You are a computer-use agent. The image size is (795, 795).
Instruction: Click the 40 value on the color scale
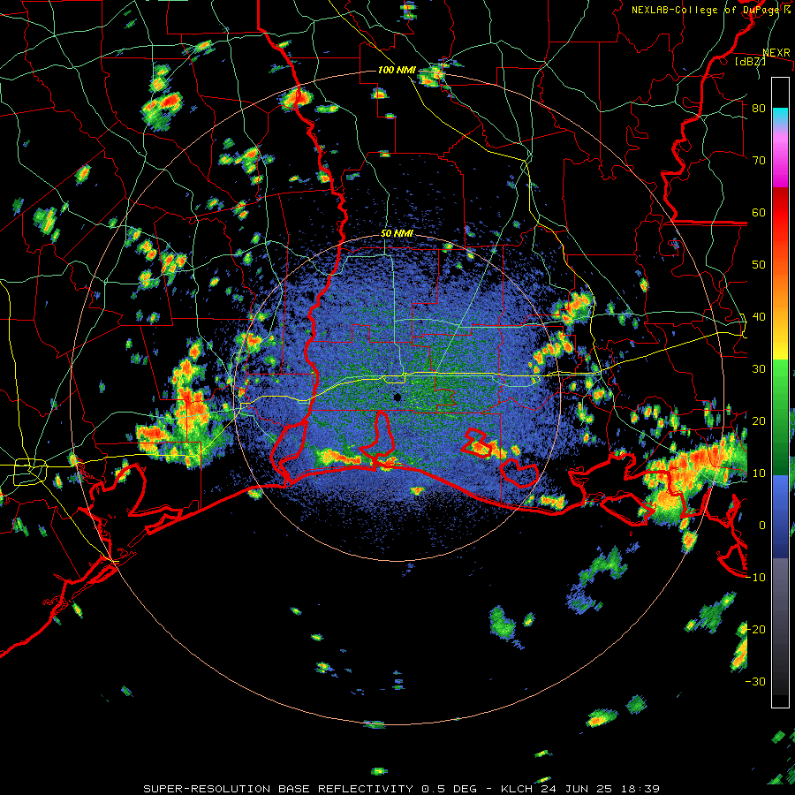pyautogui.click(x=759, y=317)
